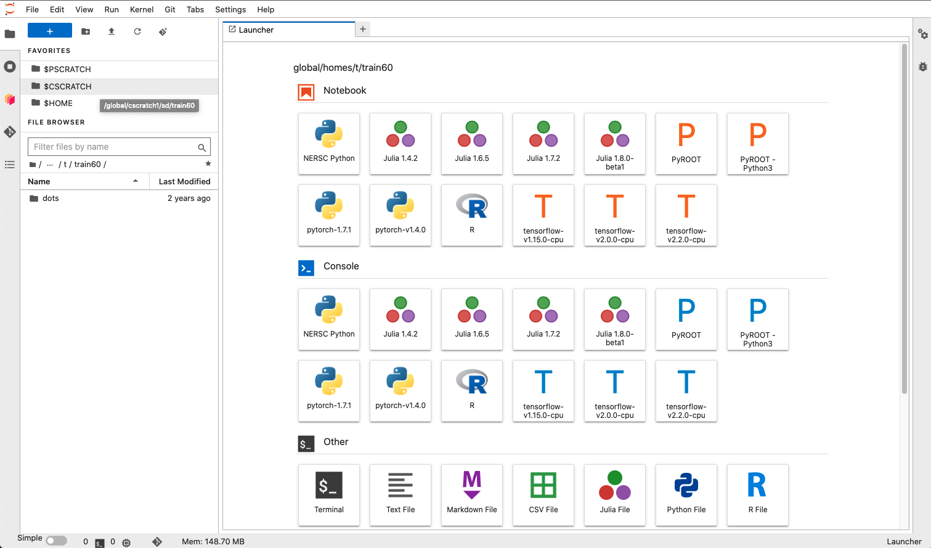Viewport: 931px width, 548px height.
Task: Open the Edit menu
Action: [57, 9]
